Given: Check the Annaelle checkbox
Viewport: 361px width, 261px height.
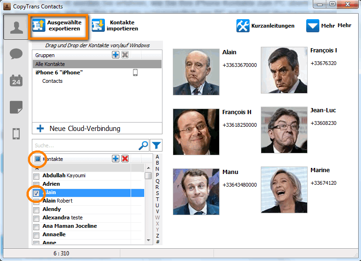Looking at the screenshot, I should 37,235.
